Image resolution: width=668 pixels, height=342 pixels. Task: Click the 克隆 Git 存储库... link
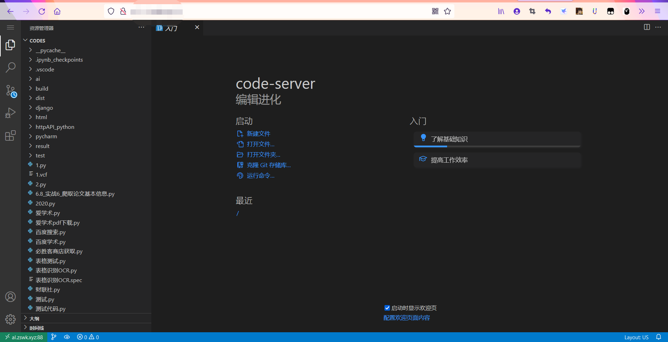(x=269, y=165)
